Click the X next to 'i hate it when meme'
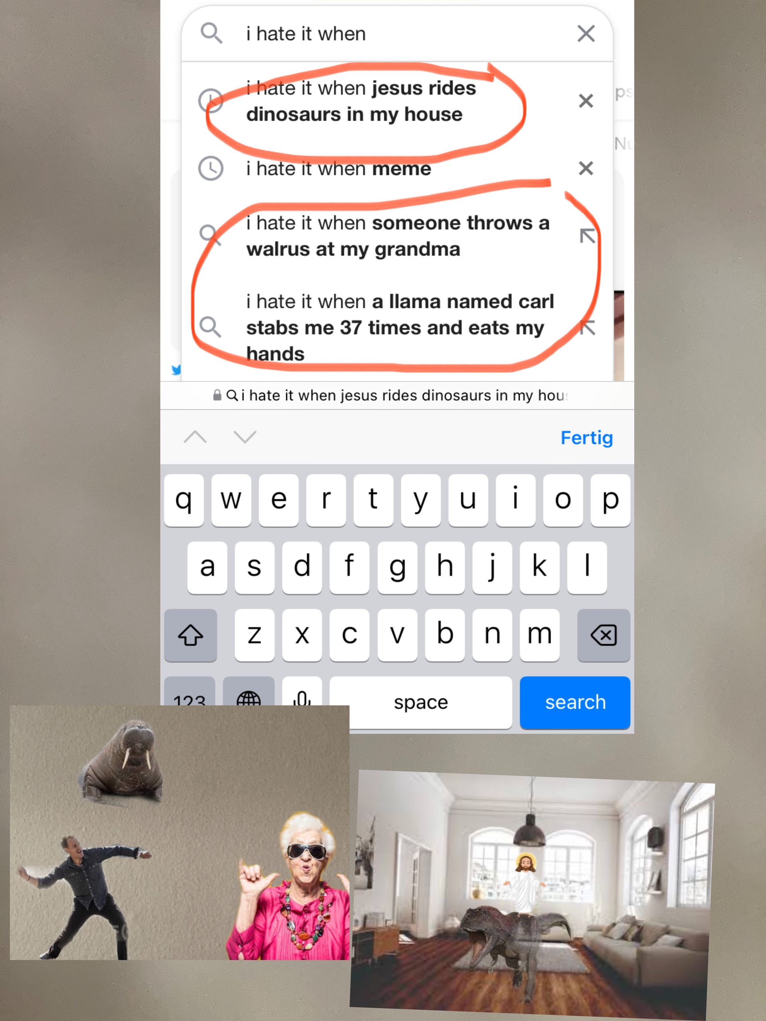The width and height of the screenshot is (766, 1021). click(586, 167)
